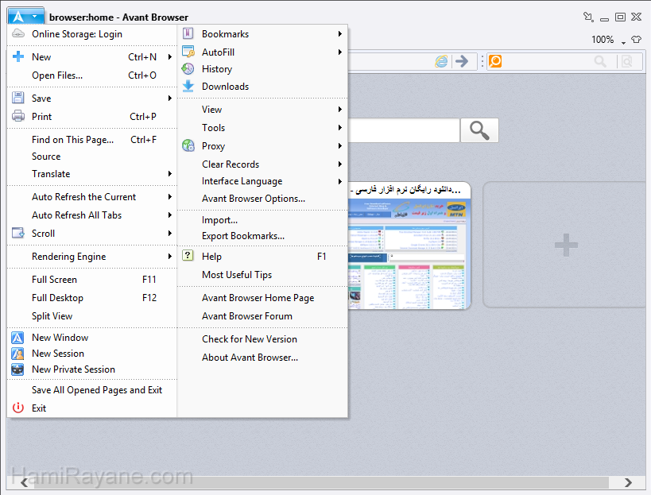Expand the New submenu arrow
Screen dimensions: 651x495
170,56
